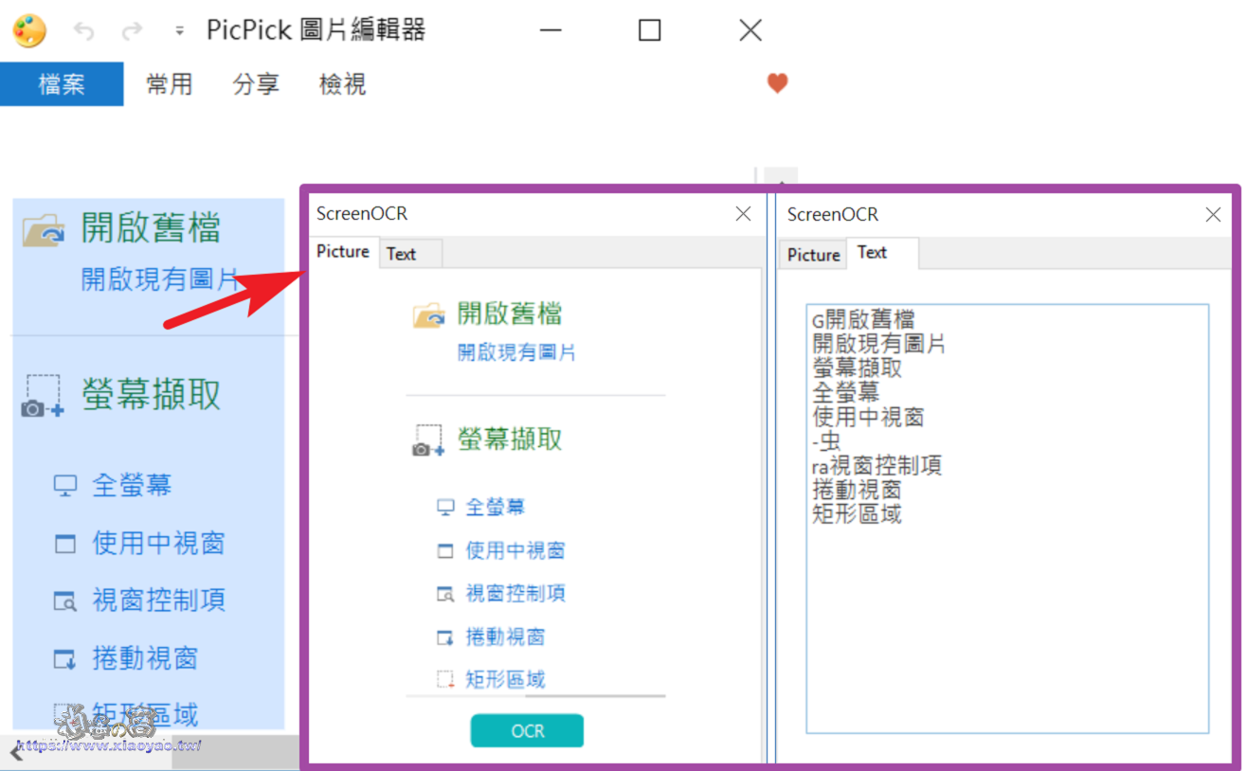Click the window icon for 使用中視窗 in PicPick sidebar
Viewport: 1247px width, 771px height.
tap(64, 544)
